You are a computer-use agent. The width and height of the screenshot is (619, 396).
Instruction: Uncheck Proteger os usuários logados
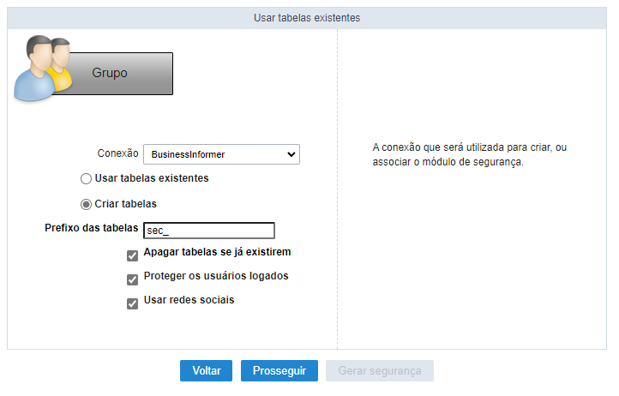(x=132, y=280)
